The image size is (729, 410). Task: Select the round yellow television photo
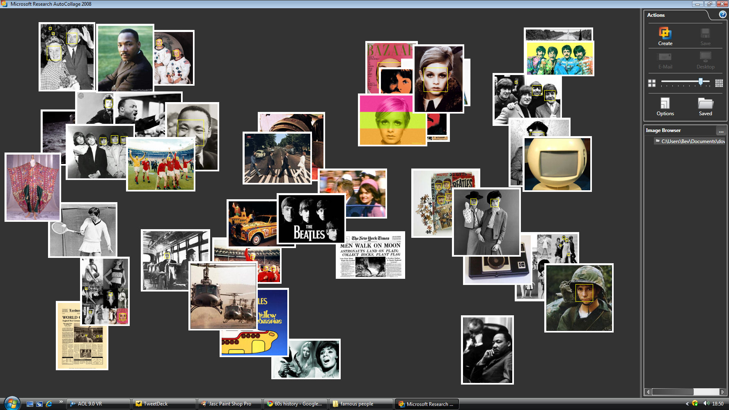click(x=557, y=164)
